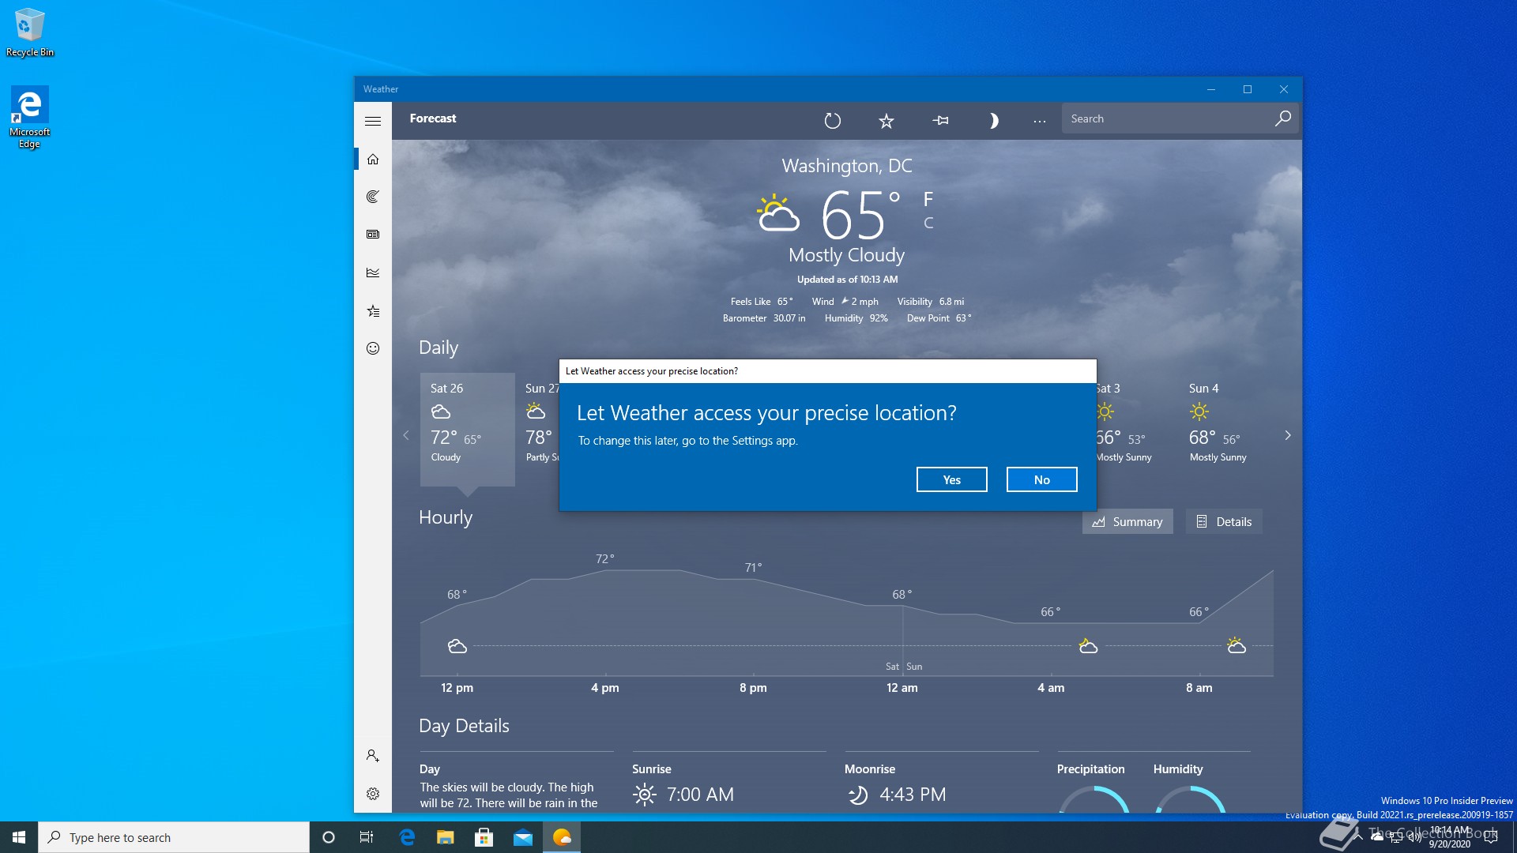This screenshot has height=853, width=1517.
Task: Open Task View on the taskbar
Action: pos(367,837)
